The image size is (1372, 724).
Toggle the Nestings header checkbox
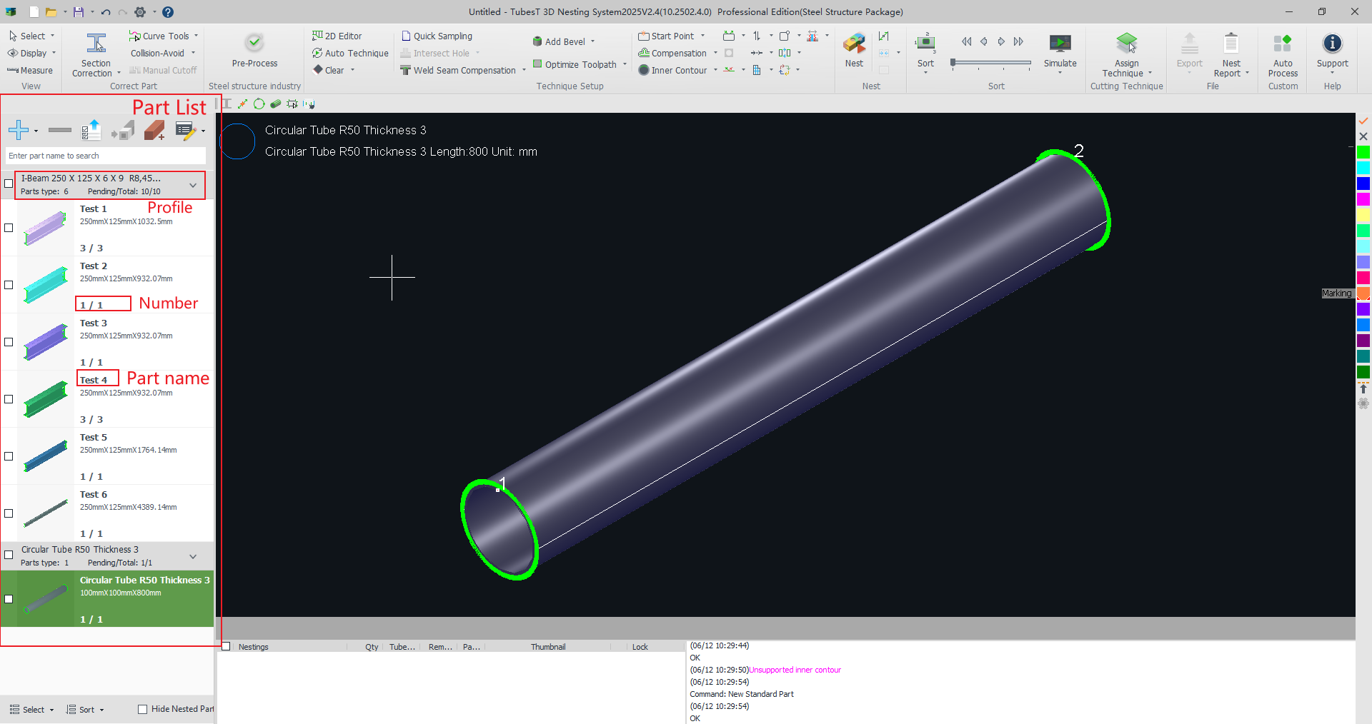click(x=226, y=646)
